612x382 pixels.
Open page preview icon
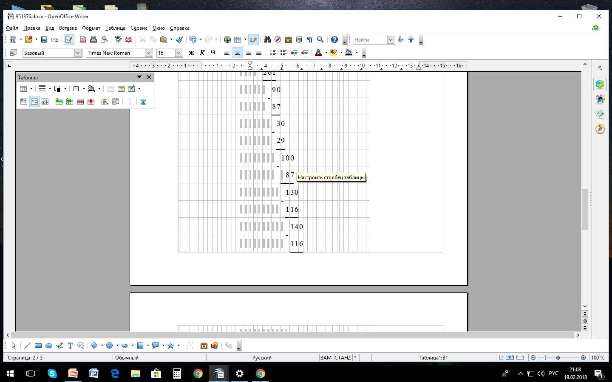click(x=104, y=39)
